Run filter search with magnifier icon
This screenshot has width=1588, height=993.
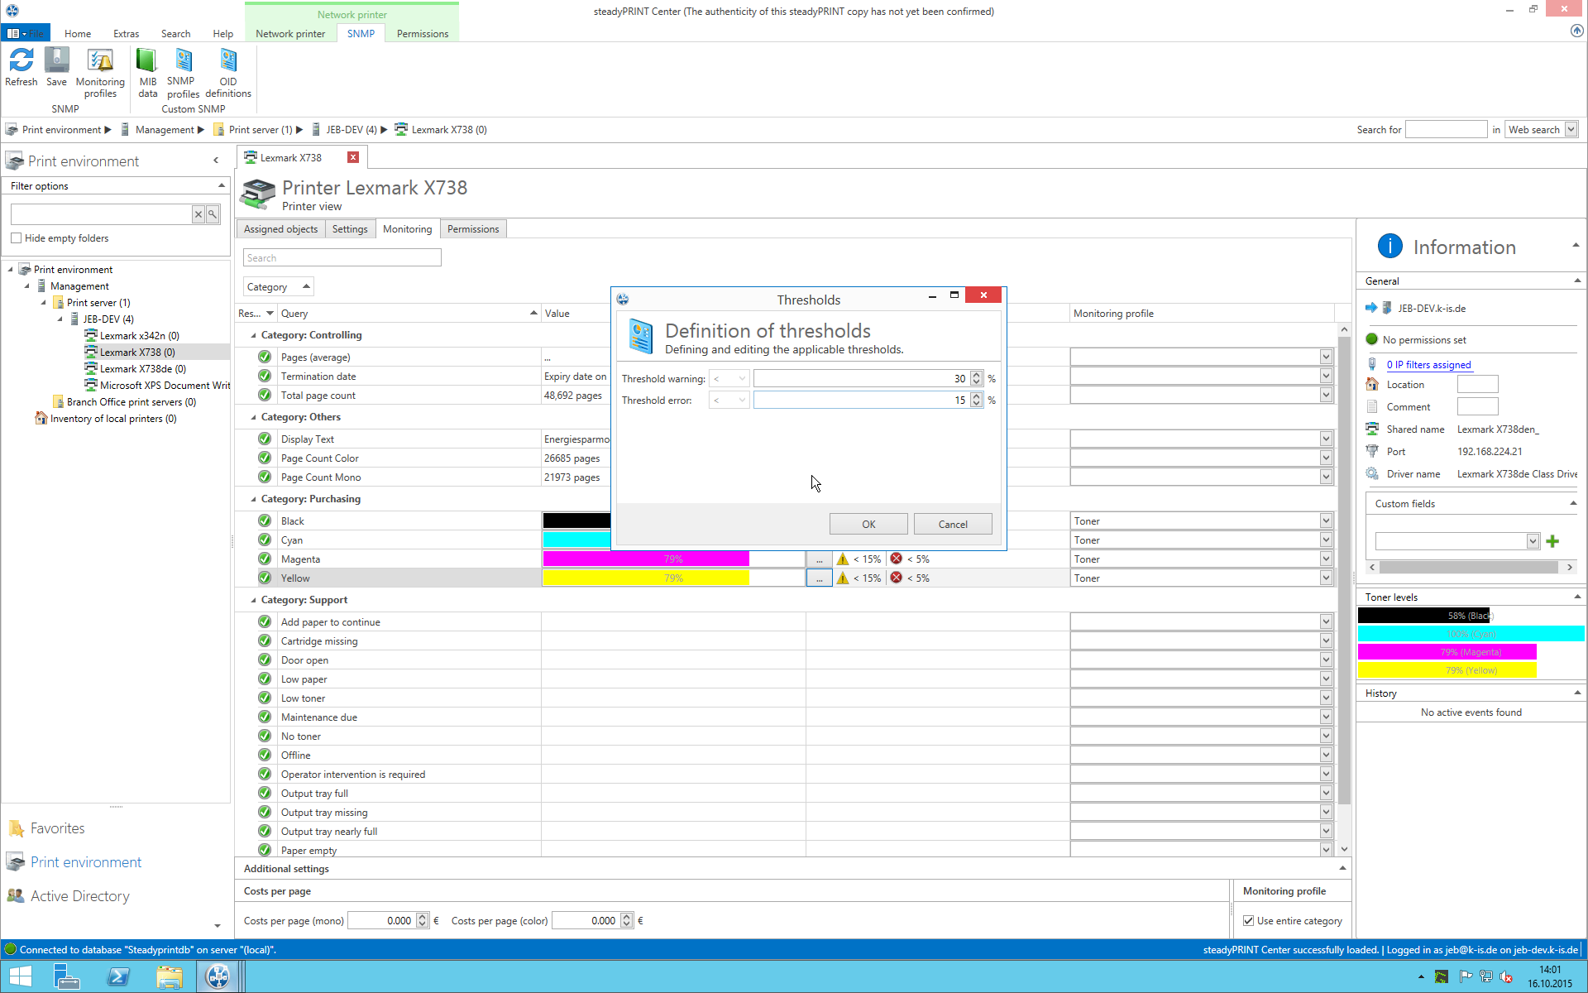(x=213, y=214)
